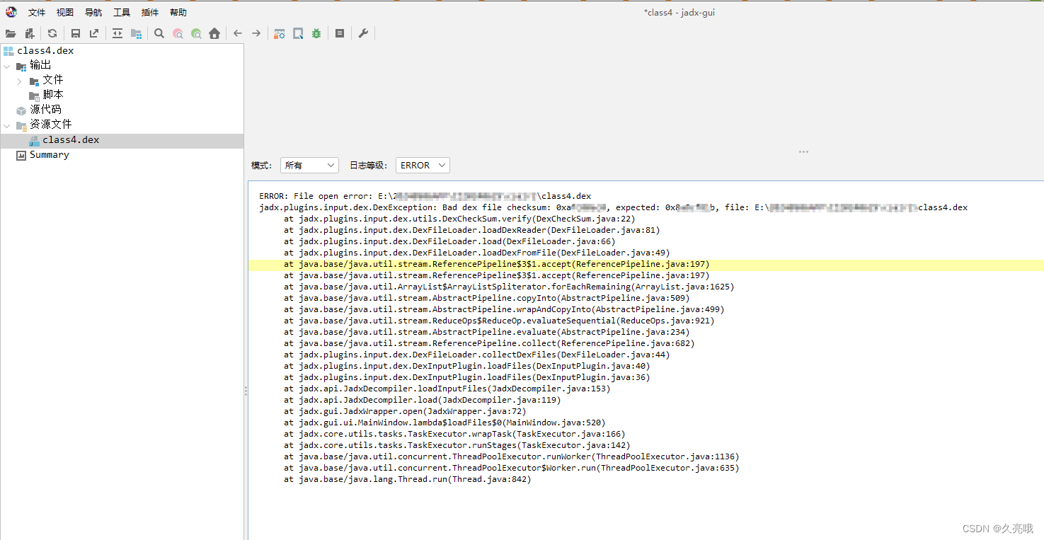Image resolution: width=1044 pixels, height=540 pixels.
Task: Click the reload files icon
Action: click(52, 33)
